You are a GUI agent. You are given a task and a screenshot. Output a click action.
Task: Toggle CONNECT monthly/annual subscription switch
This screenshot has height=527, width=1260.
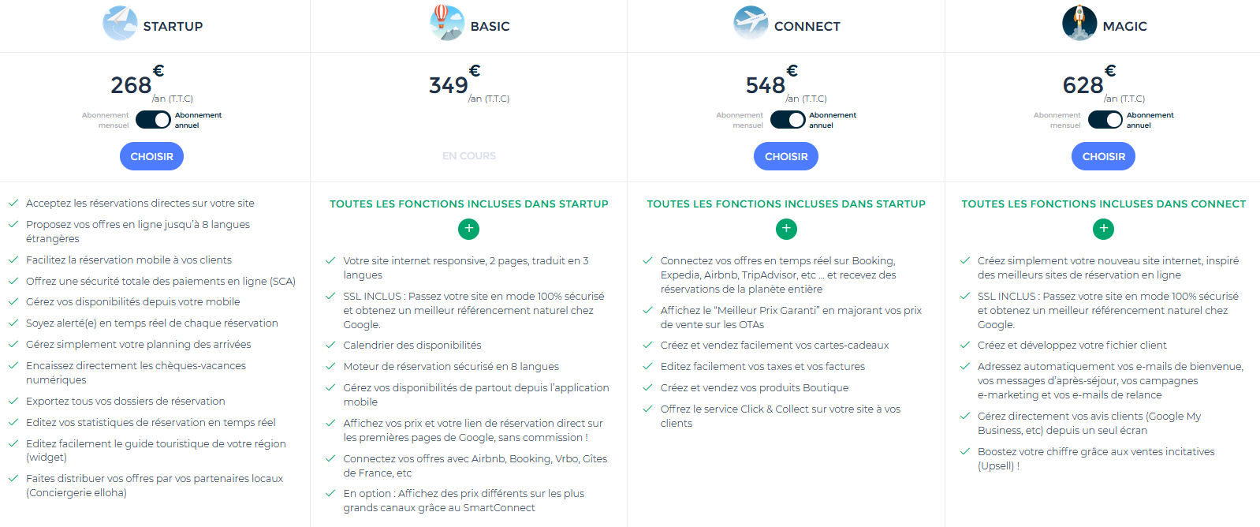(x=788, y=120)
